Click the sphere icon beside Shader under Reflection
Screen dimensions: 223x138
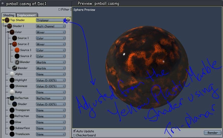pos(15,104)
